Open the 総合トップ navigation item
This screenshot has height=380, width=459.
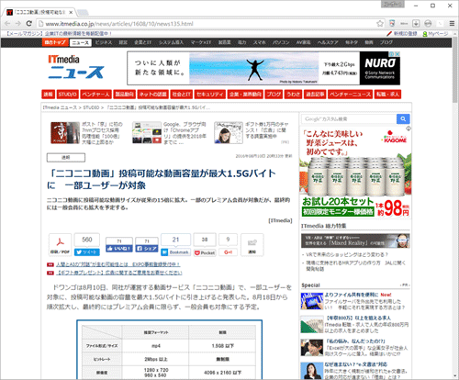(55, 42)
